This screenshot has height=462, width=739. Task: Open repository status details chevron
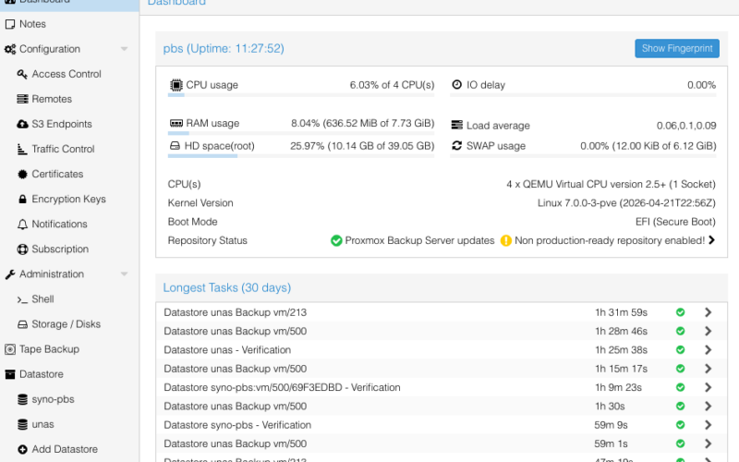click(711, 240)
